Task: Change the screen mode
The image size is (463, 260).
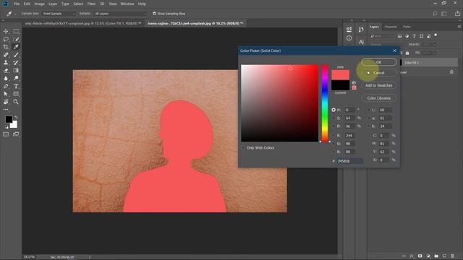Action: pos(16,134)
